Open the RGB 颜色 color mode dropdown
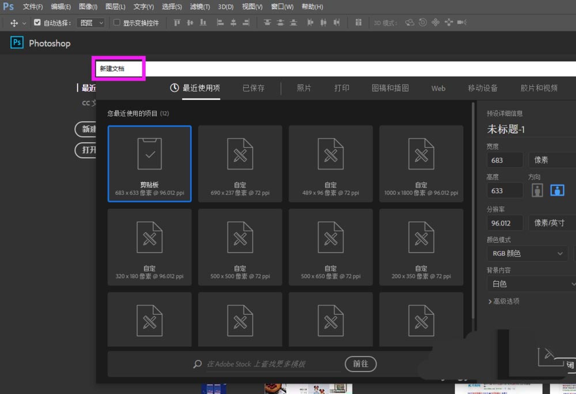This screenshot has width=576, height=394. (x=526, y=253)
